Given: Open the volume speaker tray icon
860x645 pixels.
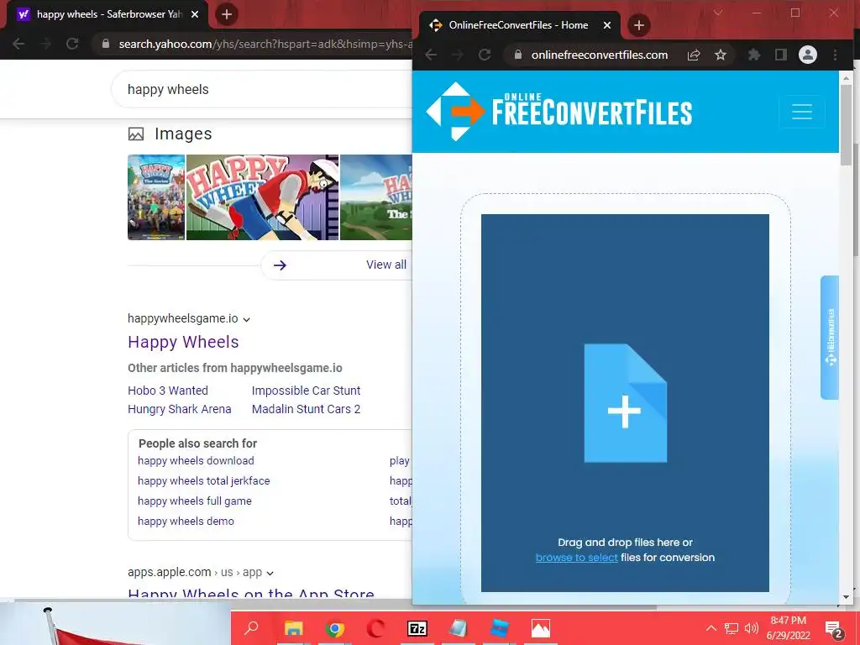Looking at the screenshot, I should (752, 628).
